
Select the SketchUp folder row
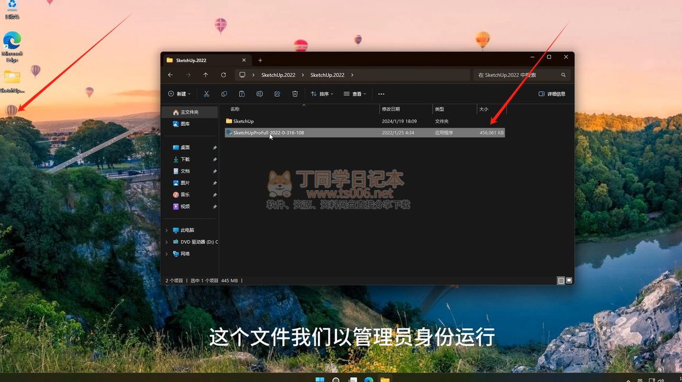tap(365, 121)
